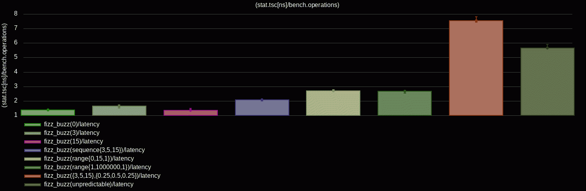586x191 pixels.
Task: Click the purple sequence{3,5,15} bar
Action: (x=262, y=108)
